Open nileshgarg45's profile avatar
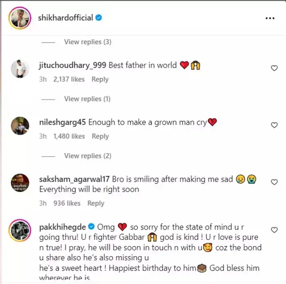 point(20,125)
